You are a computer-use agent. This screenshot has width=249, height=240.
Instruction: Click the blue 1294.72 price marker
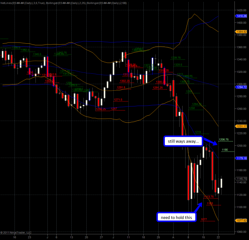click(x=241, y=87)
